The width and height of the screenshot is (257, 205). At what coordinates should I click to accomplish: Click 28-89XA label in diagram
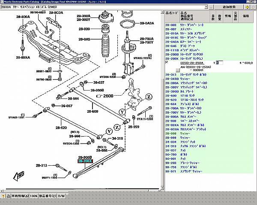pos(23,58)
